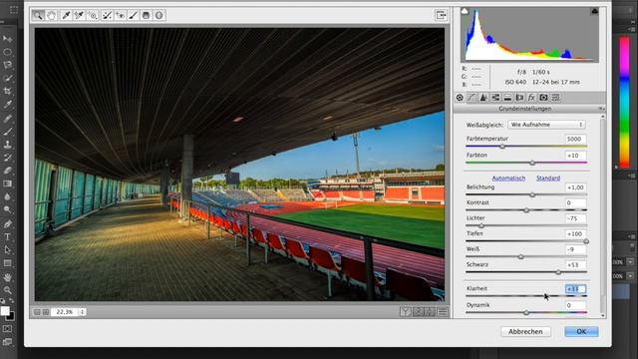
Task: Select the Radial Filter tool
Action: pyautogui.click(x=159, y=16)
